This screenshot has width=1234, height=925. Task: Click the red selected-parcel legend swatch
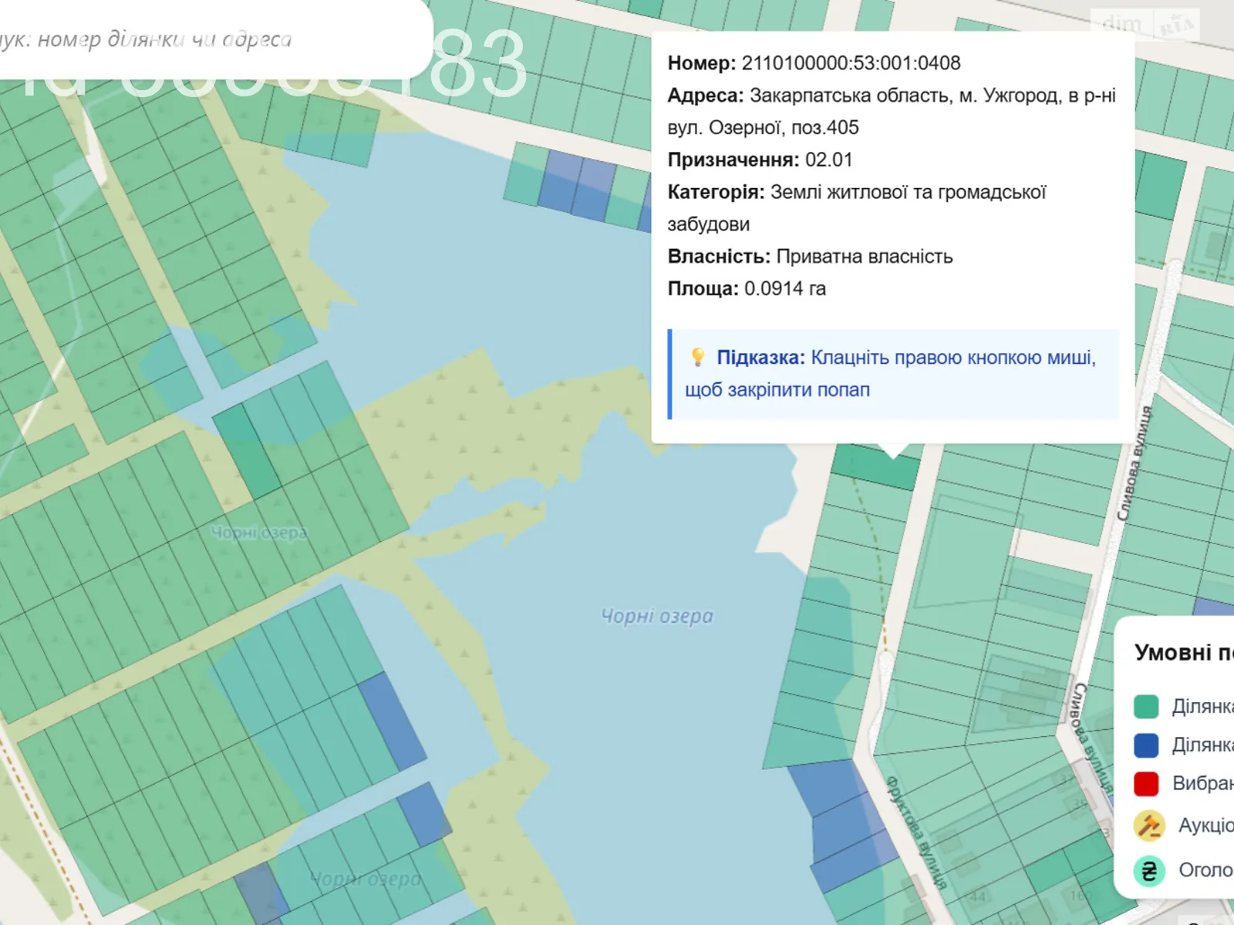tap(1146, 784)
